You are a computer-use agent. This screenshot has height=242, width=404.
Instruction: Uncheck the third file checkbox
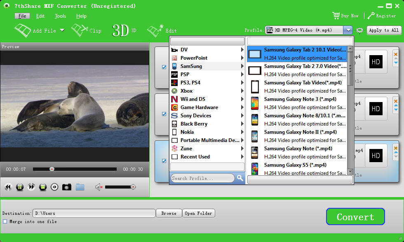pyautogui.click(x=164, y=161)
